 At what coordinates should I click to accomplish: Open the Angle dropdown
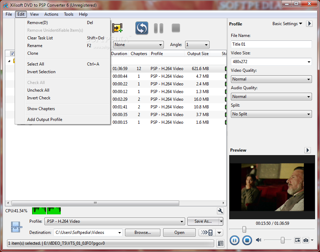[197, 45]
